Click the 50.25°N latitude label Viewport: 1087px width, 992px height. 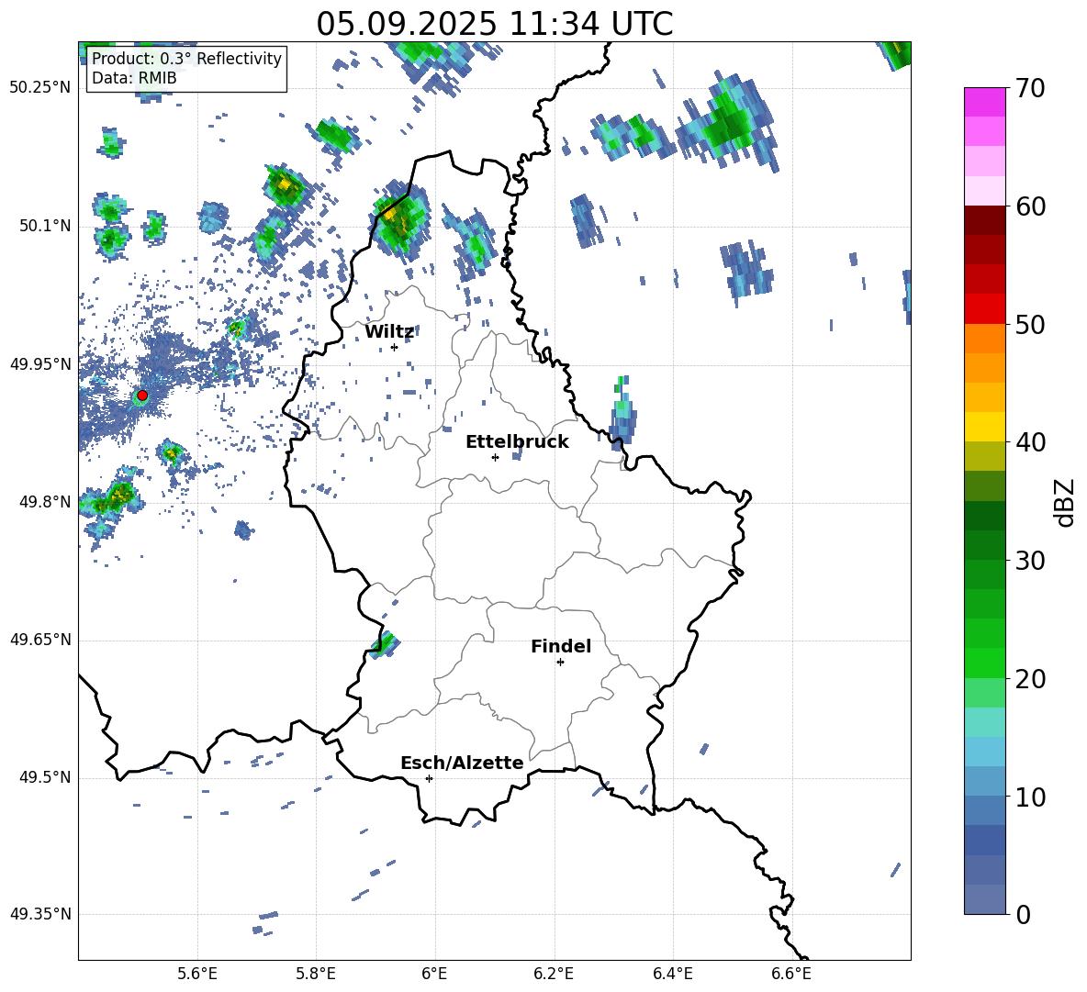pyautogui.click(x=40, y=88)
